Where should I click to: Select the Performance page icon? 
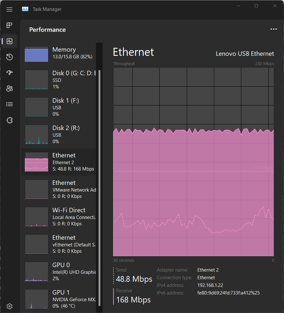point(10,41)
